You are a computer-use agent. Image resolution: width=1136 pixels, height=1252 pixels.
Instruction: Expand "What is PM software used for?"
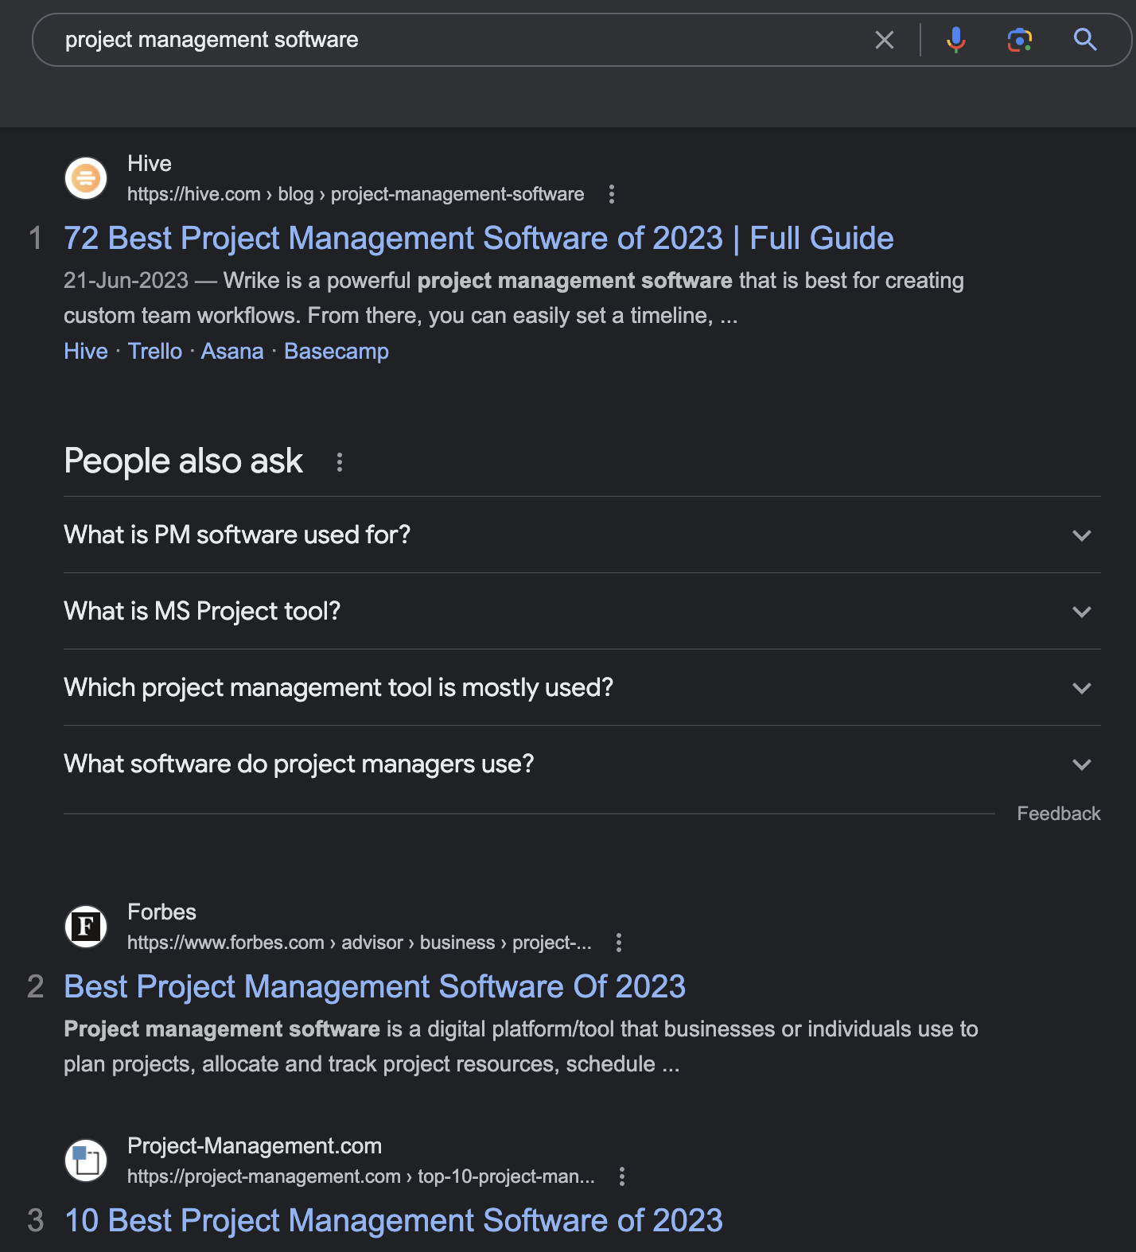(x=582, y=535)
